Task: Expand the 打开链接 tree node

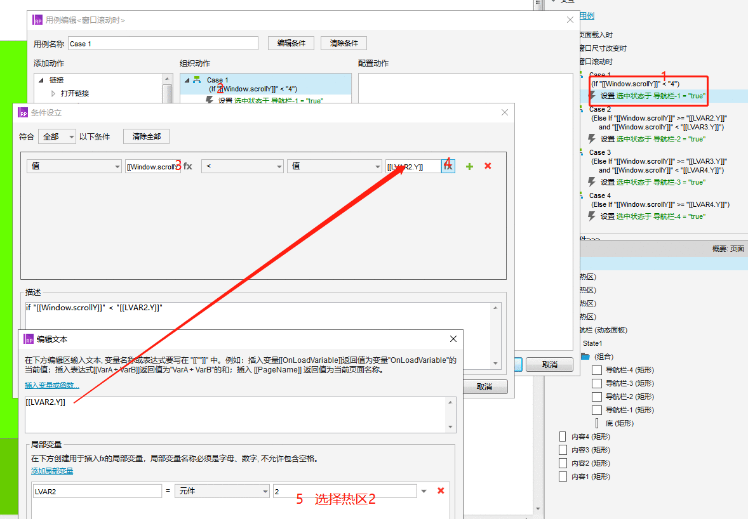Action: click(x=53, y=93)
